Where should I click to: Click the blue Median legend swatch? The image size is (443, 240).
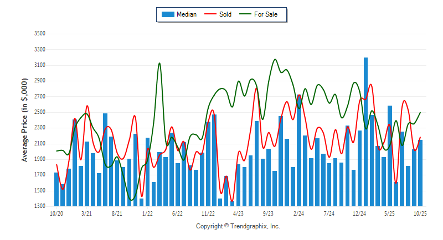(x=167, y=14)
